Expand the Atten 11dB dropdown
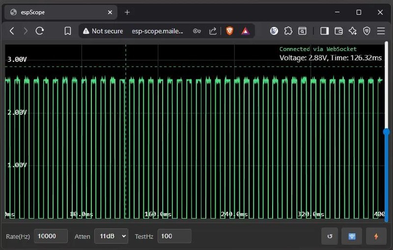The height and width of the screenshot is (250, 393). [x=112, y=236]
